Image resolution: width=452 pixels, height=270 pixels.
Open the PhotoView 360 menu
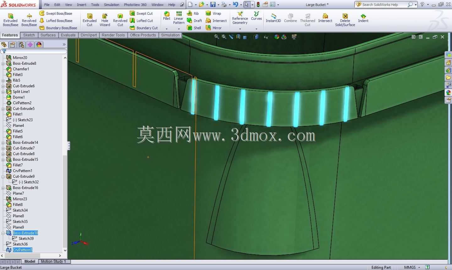tap(135, 5)
